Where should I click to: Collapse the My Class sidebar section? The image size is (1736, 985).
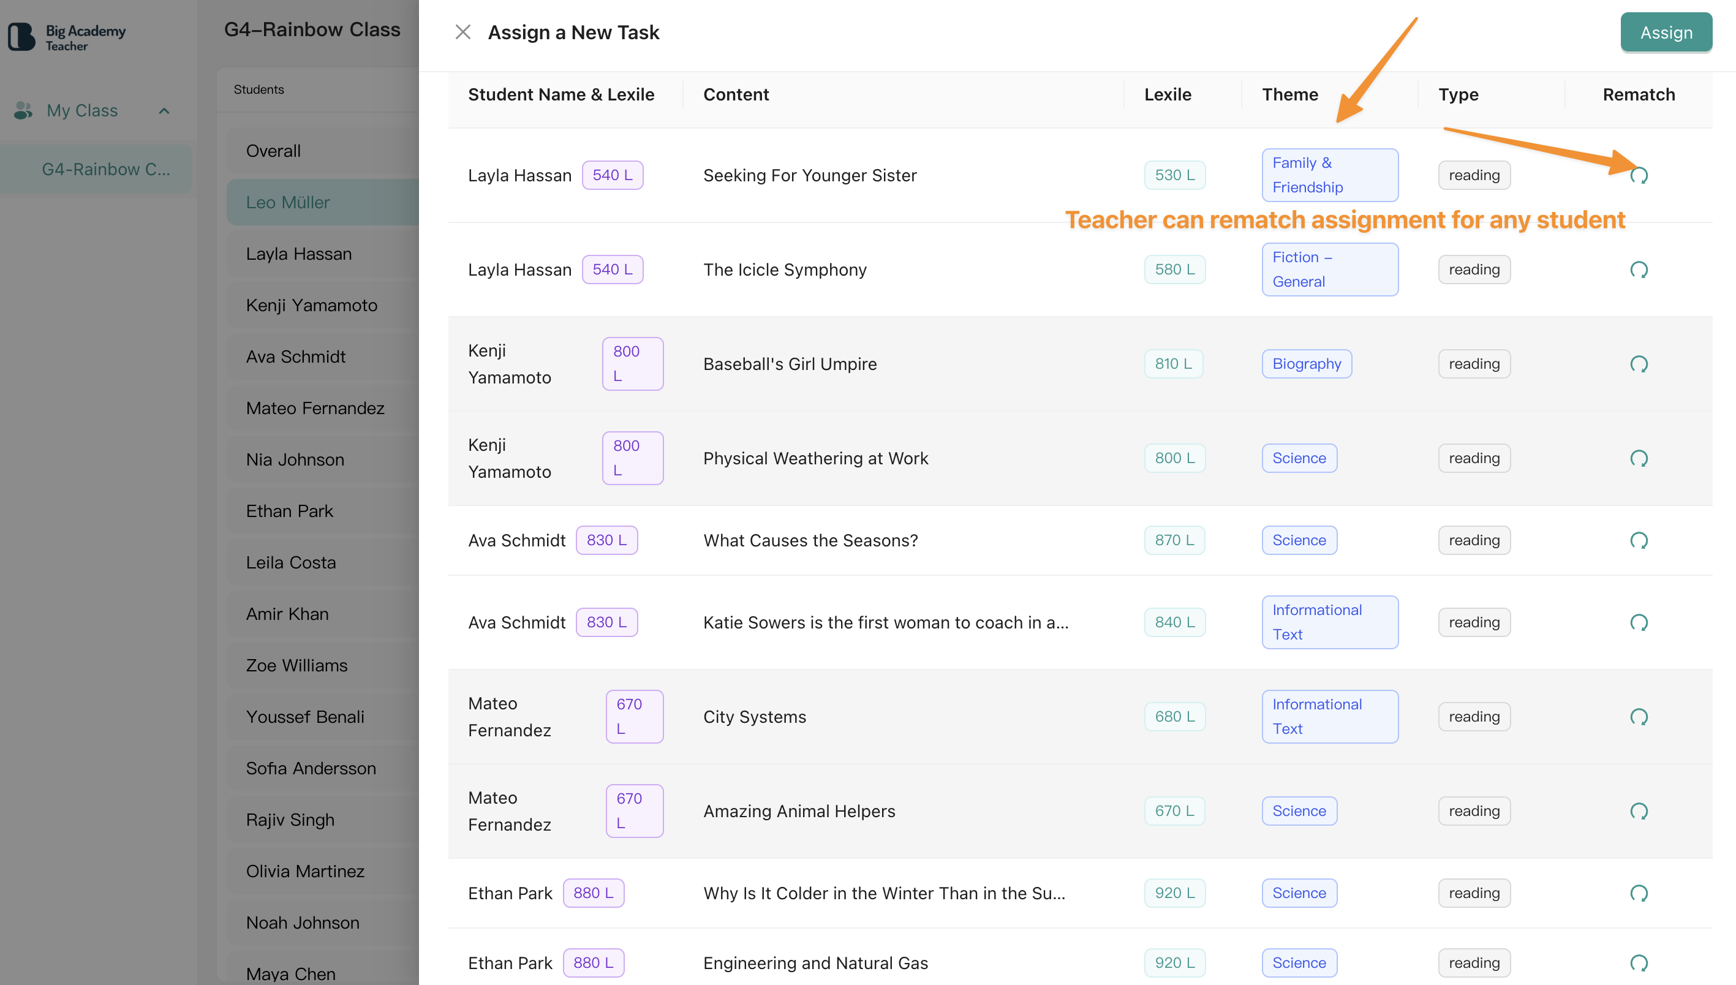[x=164, y=111]
